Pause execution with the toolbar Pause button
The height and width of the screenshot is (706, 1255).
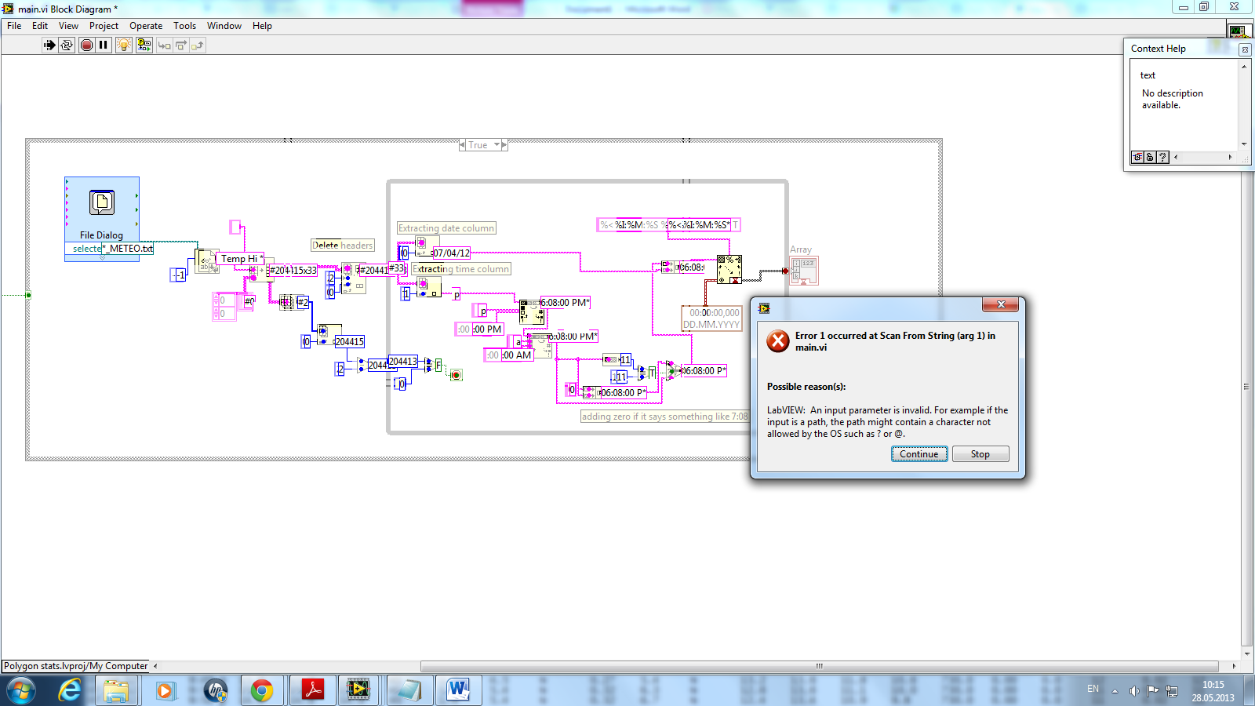tap(104, 45)
